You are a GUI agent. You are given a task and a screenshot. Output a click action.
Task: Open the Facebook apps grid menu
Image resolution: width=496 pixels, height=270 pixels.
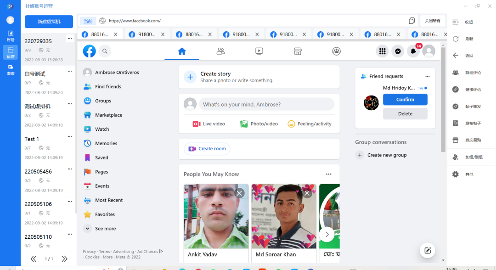click(383, 51)
